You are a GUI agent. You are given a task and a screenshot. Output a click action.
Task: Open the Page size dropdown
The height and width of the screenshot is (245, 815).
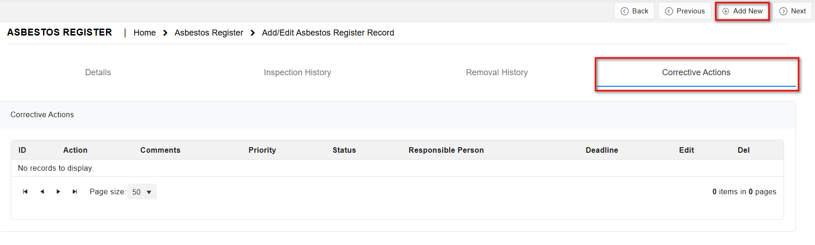pyautogui.click(x=142, y=192)
